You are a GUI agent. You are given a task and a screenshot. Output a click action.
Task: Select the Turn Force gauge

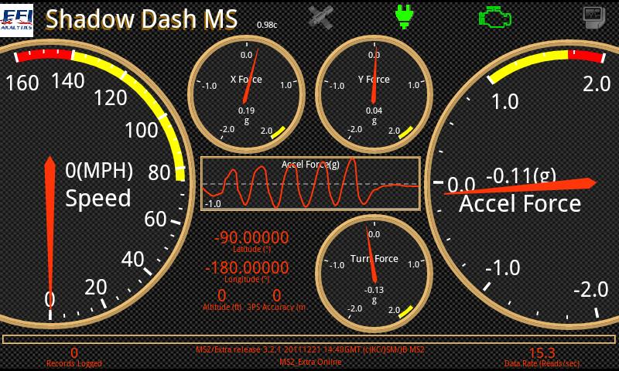(x=374, y=274)
